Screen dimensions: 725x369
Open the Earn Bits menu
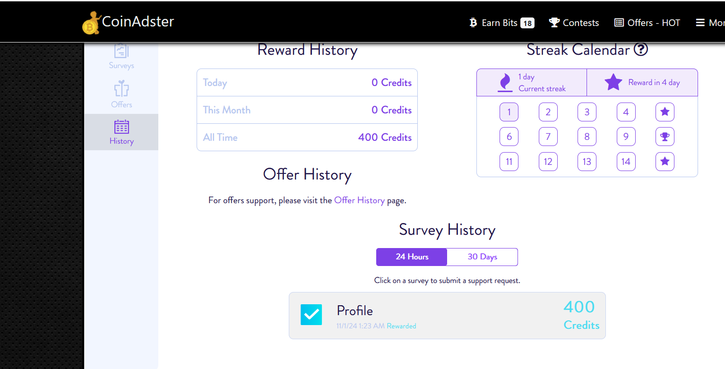click(501, 23)
